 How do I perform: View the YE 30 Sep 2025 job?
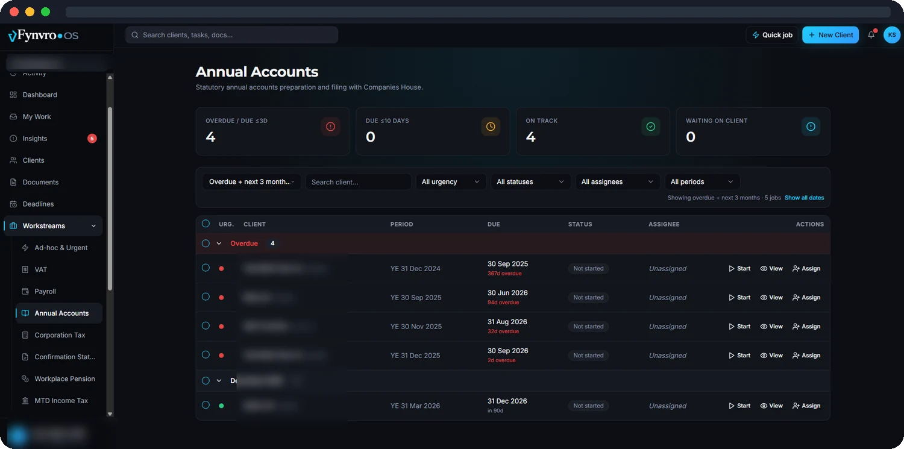coord(771,298)
